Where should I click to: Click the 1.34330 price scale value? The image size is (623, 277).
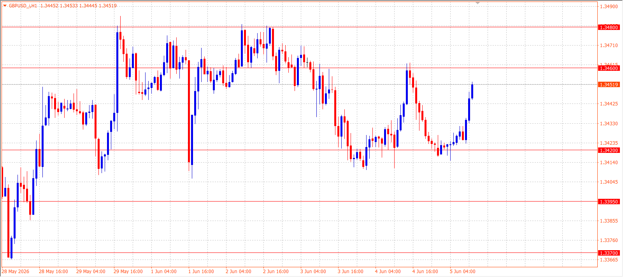pyautogui.click(x=609, y=124)
